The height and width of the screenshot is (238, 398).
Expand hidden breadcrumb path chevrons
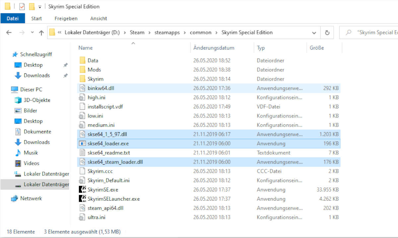click(60, 32)
